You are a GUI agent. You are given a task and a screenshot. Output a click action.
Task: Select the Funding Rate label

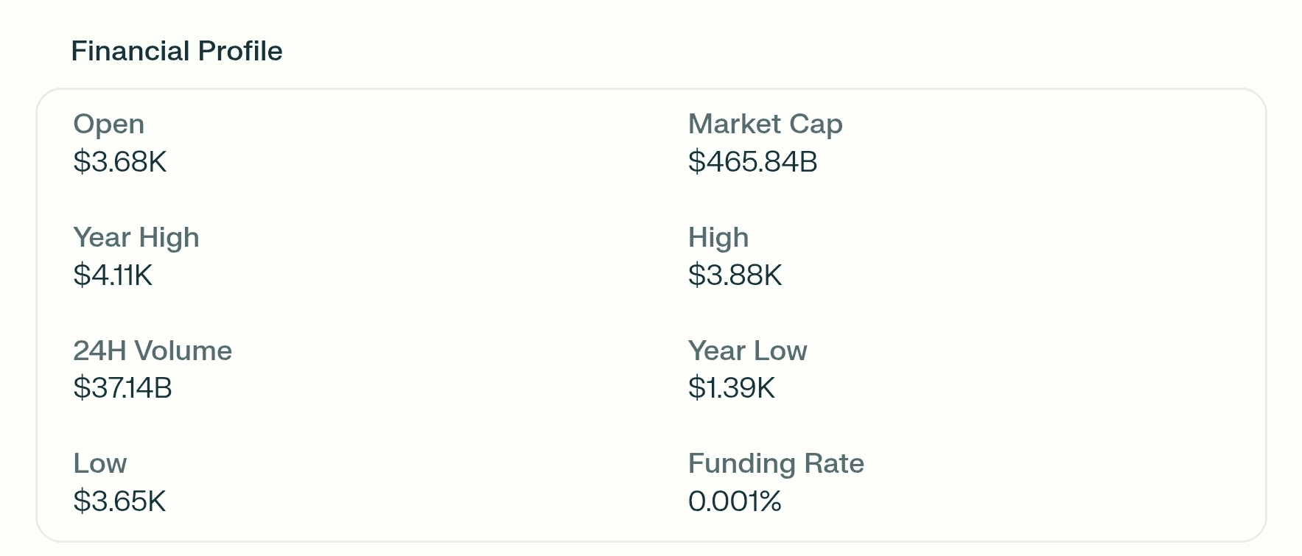click(x=776, y=464)
